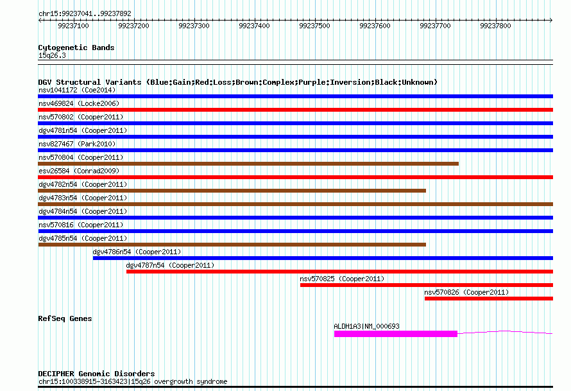Click the magenta ALDH1A3 gene exon bar
The width and height of the screenshot is (571, 391).
(x=395, y=334)
